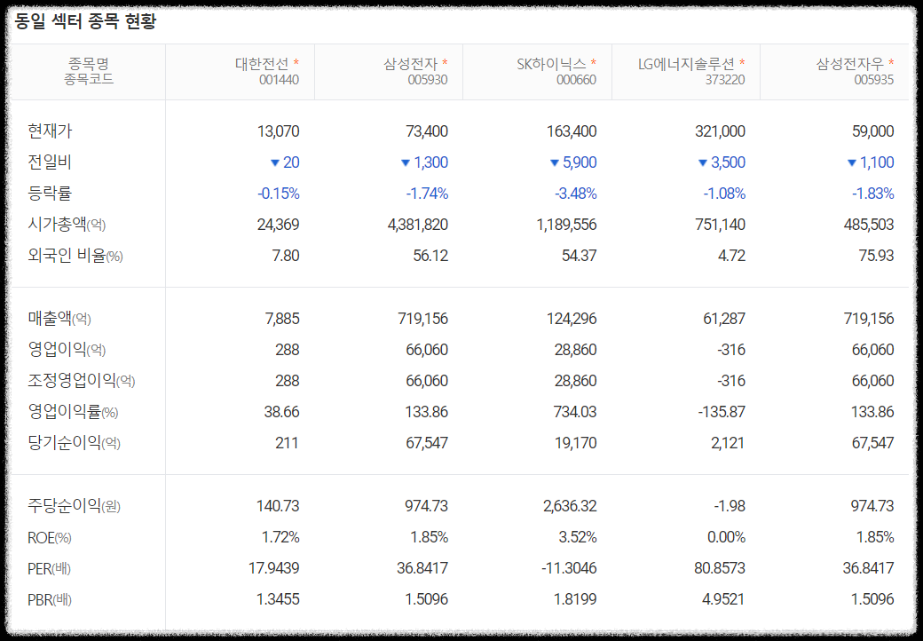
Task: Click the -1.08% change rate
Action: click(724, 193)
